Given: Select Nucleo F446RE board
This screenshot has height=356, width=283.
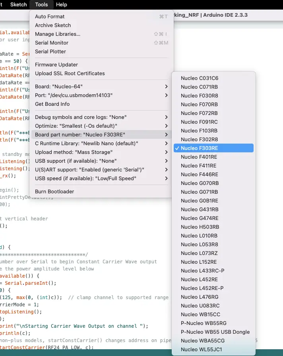Looking at the screenshot, I should [x=213, y=174].
